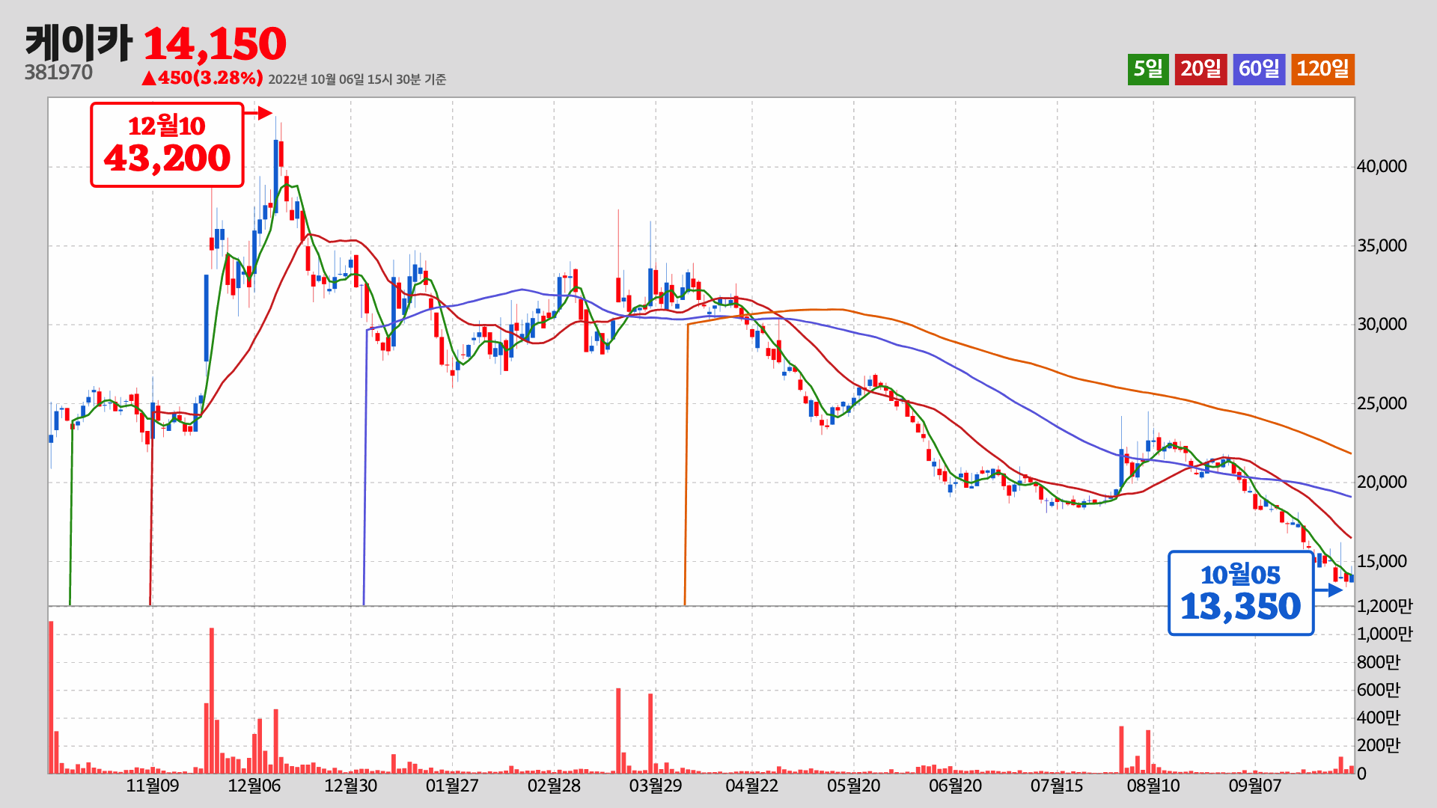Click the 1,000만 volume axis label

[x=1385, y=634]
